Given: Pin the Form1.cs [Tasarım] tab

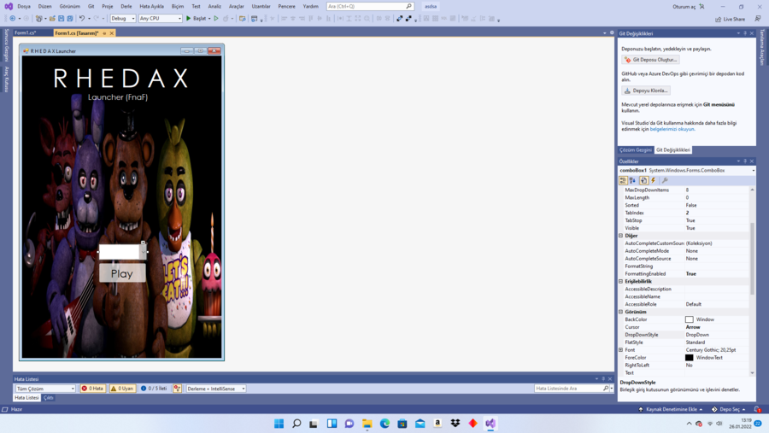Looking at the screenshot, I should coord(104,33).
